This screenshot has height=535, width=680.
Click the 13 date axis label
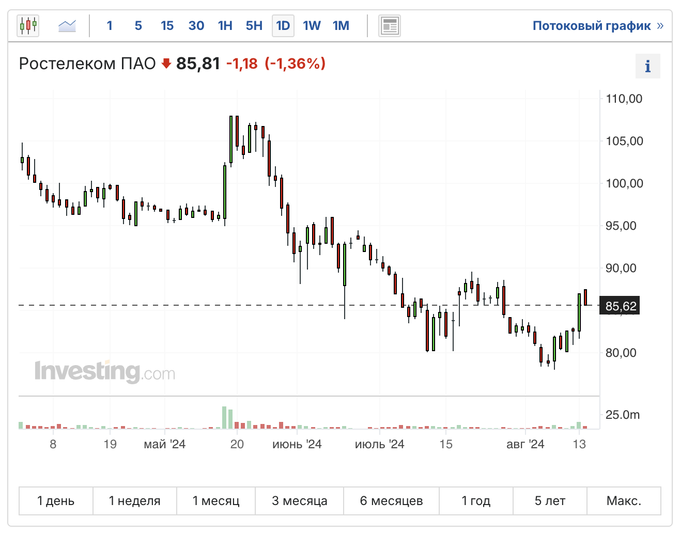click(579, 444)
